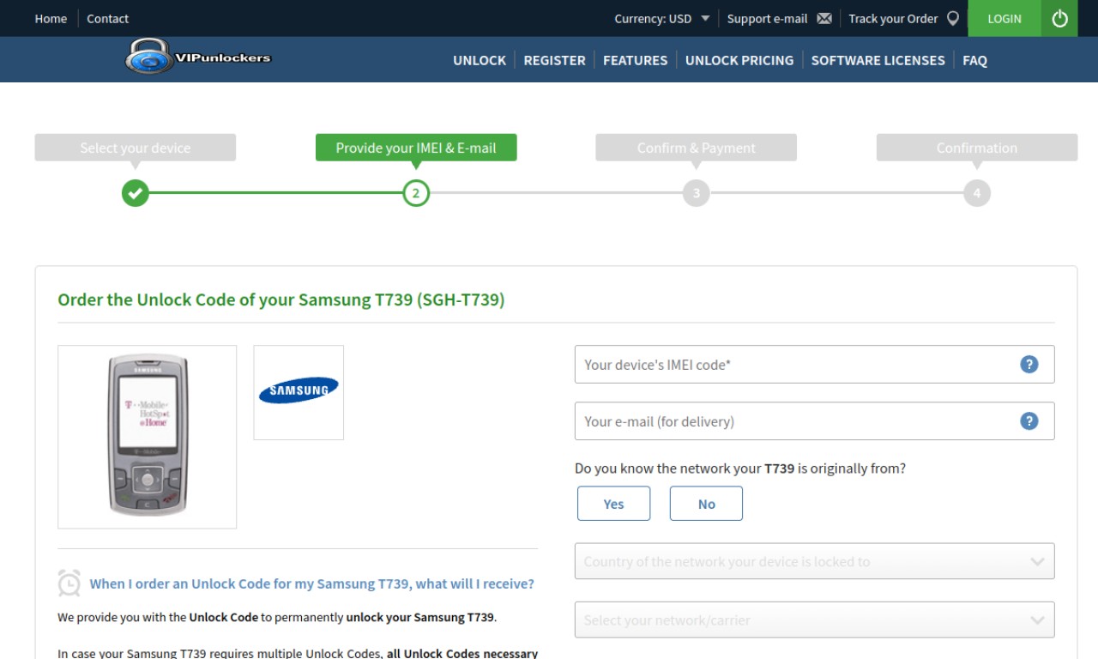Viewport: 1098px width, 659px height.
Task: Open the UNLOCK menu item
Action: coord(480,60)
